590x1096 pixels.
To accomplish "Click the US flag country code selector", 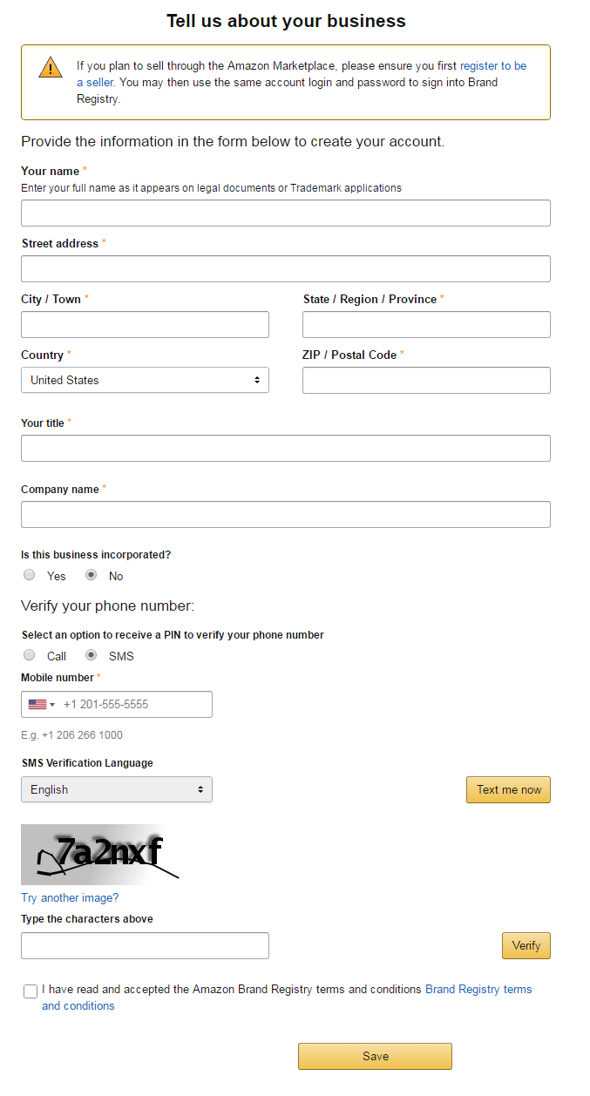I will coord(41,704).
